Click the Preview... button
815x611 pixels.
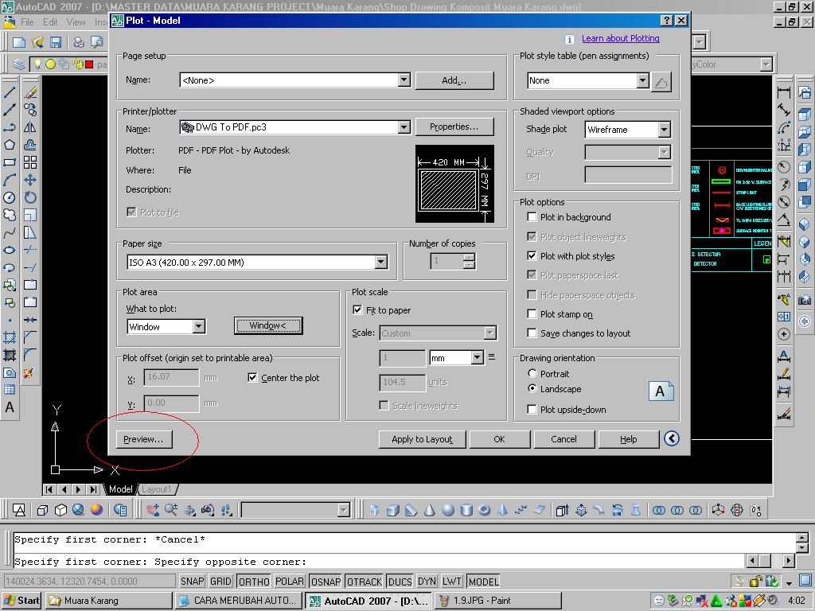coord(143,439)
